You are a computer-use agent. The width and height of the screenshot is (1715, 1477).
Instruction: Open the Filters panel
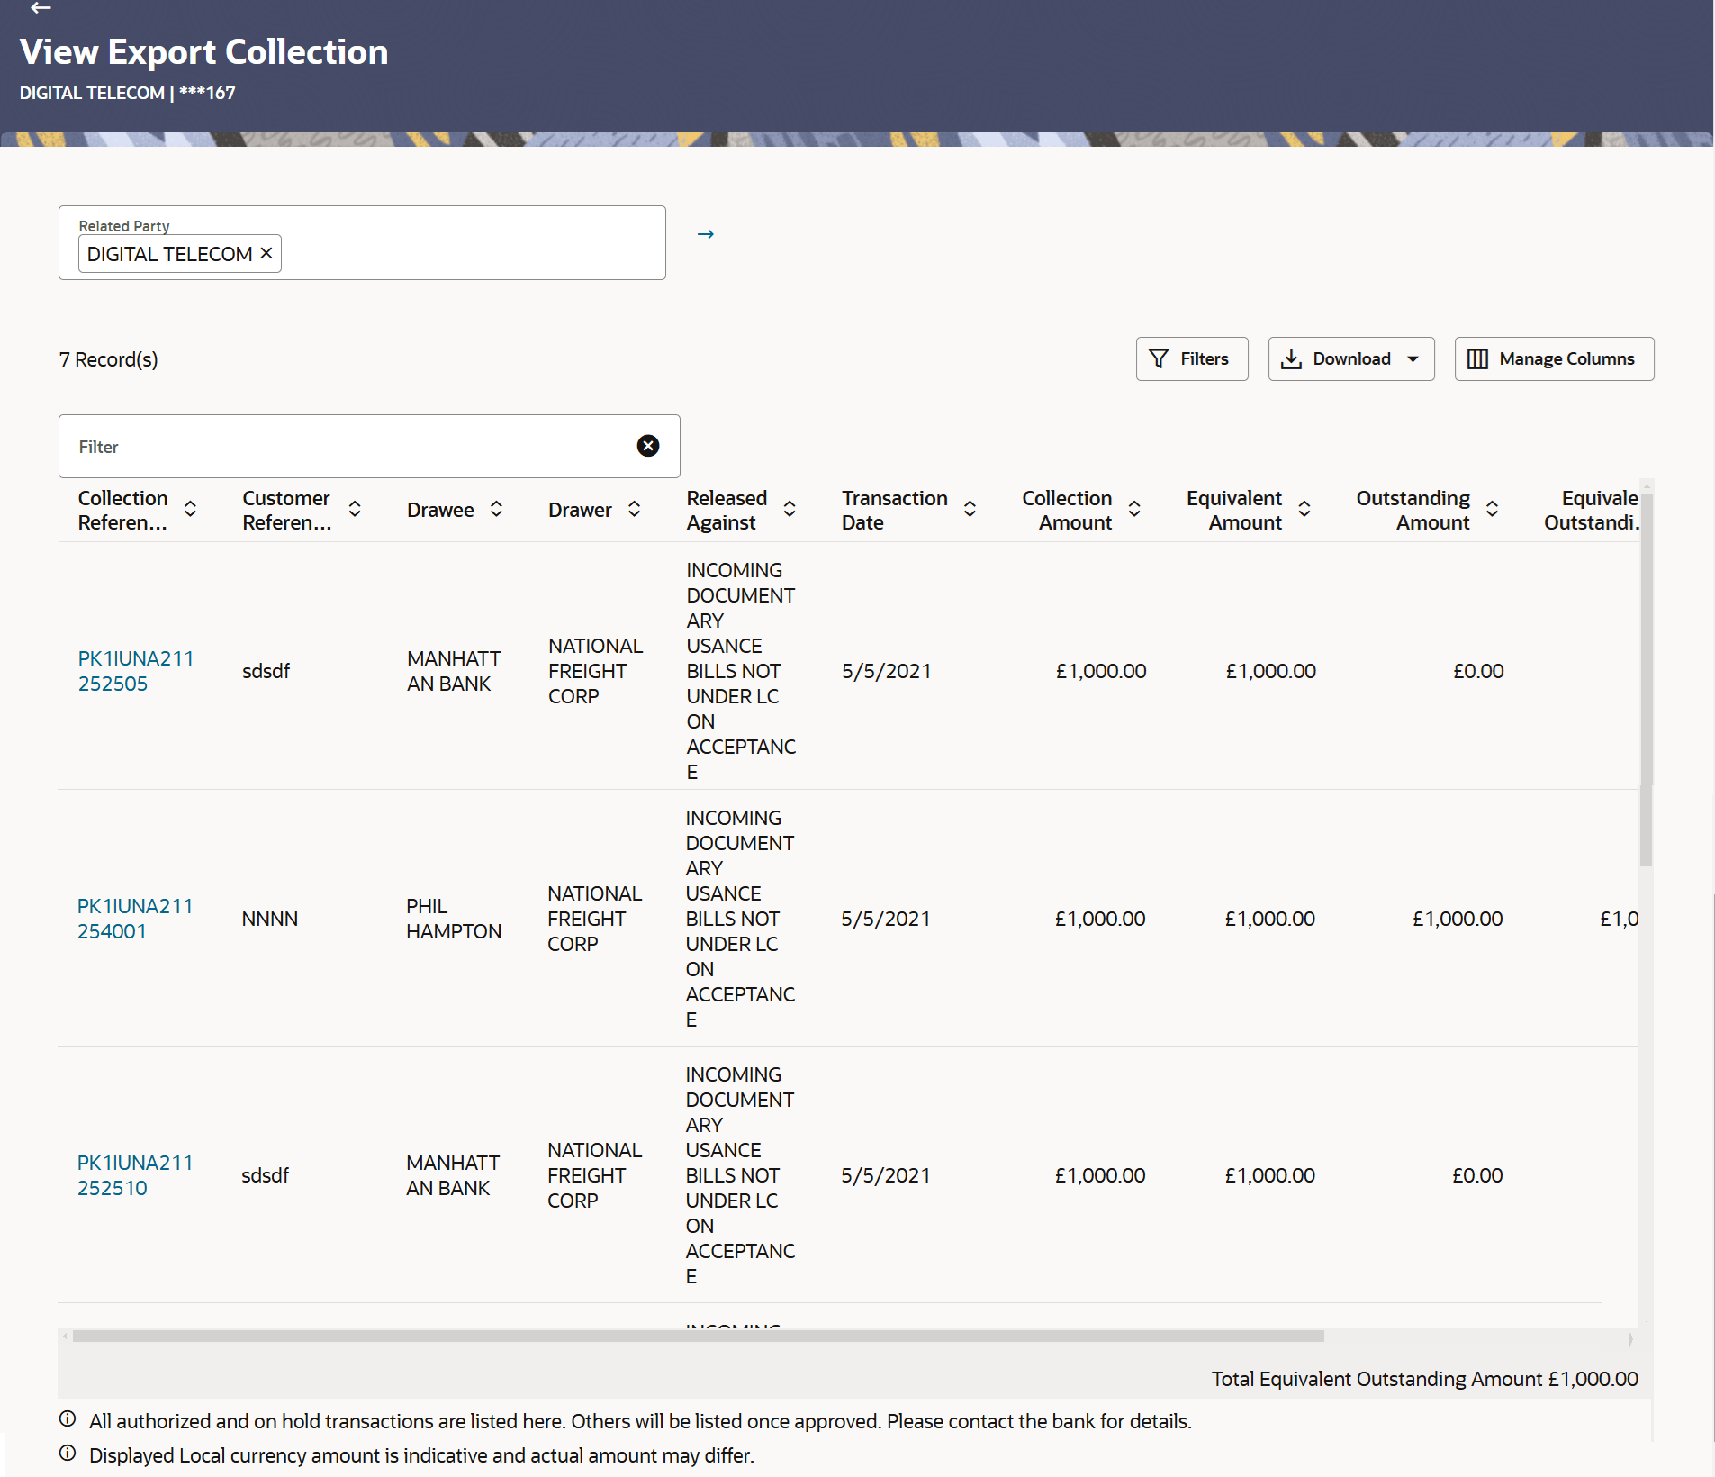click(x=1191, y=358)
